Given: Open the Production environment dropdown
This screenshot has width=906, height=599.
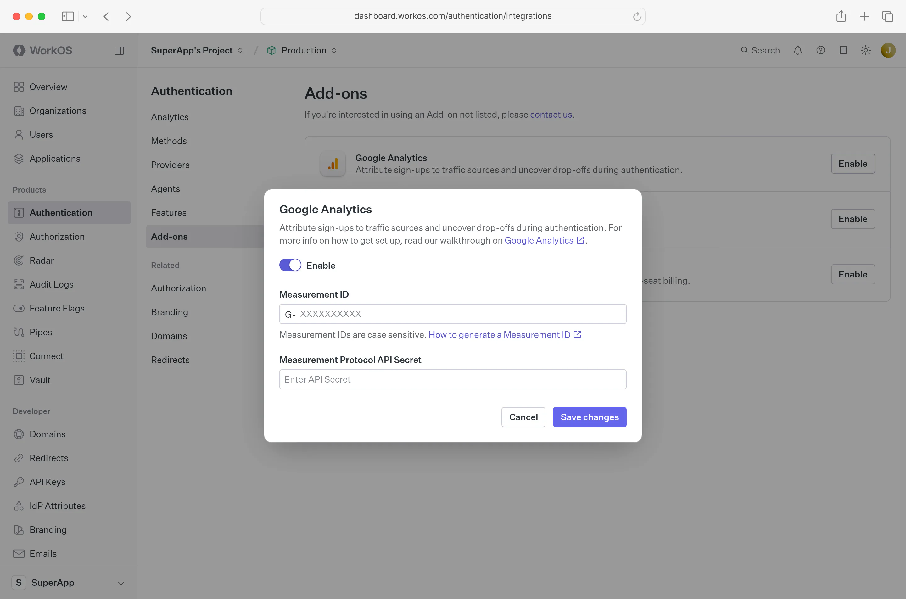Looking at the screenshot, I should coord(302,50).
